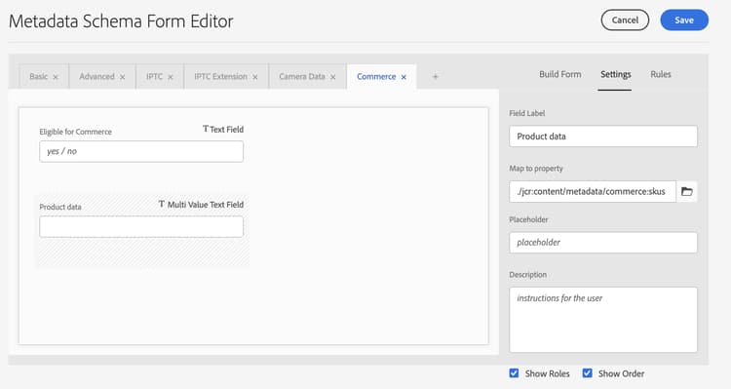
Task: Click the Save button
Action: [684, 20]
